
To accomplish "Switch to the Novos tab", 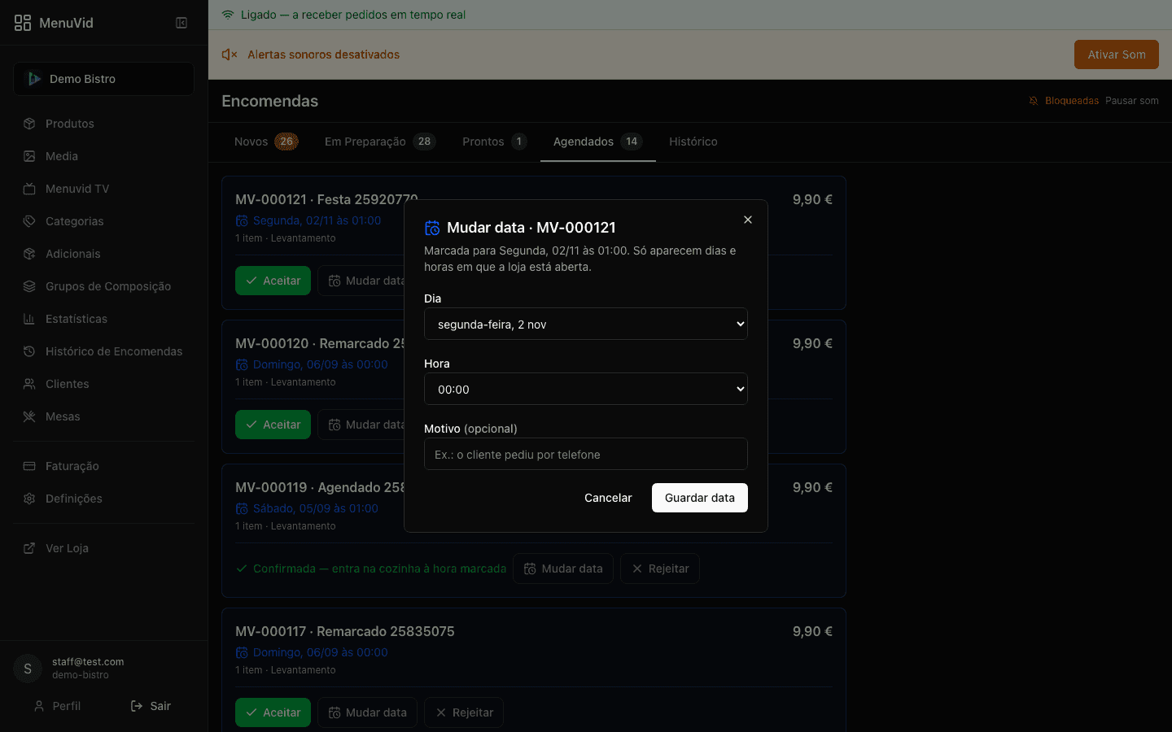I will point(266,142).
